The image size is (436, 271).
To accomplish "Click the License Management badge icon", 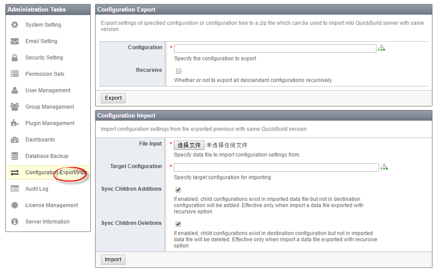I will (15, 205).
